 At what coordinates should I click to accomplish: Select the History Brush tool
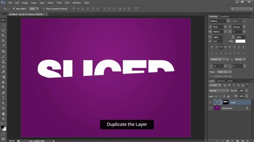[3, 67]
